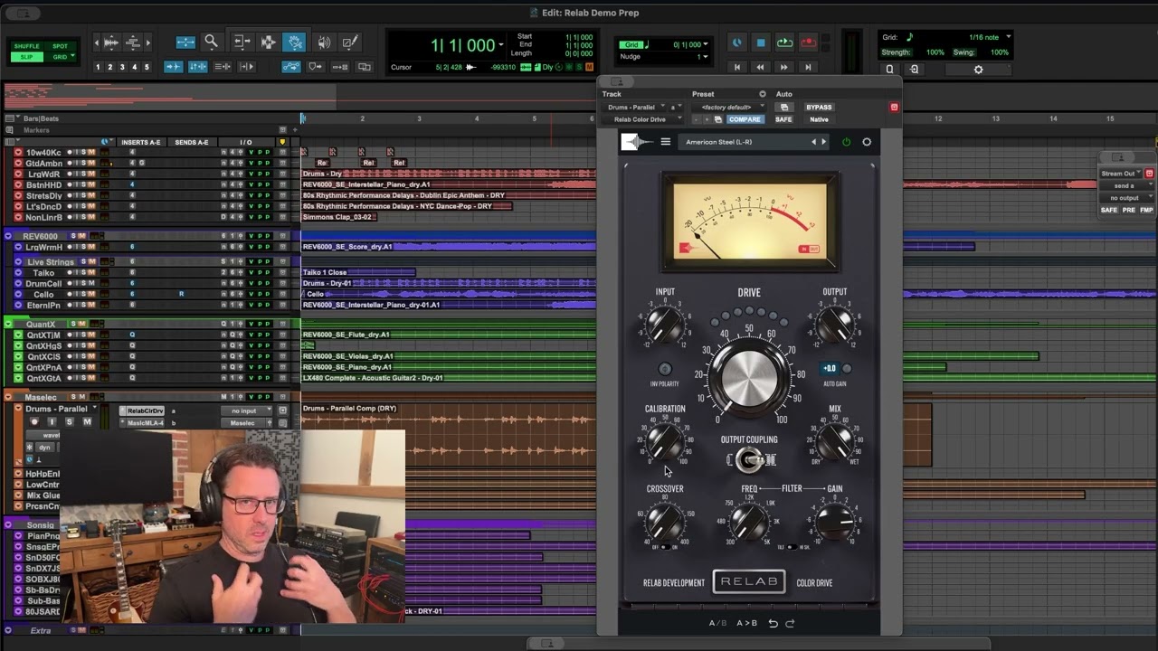This screenshot has width=1158, height=651.
Task: Click the plugin target red button
Action: click(894, 108)
